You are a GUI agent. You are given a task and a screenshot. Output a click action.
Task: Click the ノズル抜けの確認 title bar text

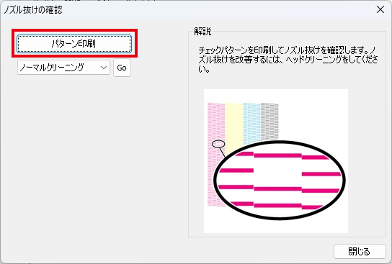(x=32, y=10)
